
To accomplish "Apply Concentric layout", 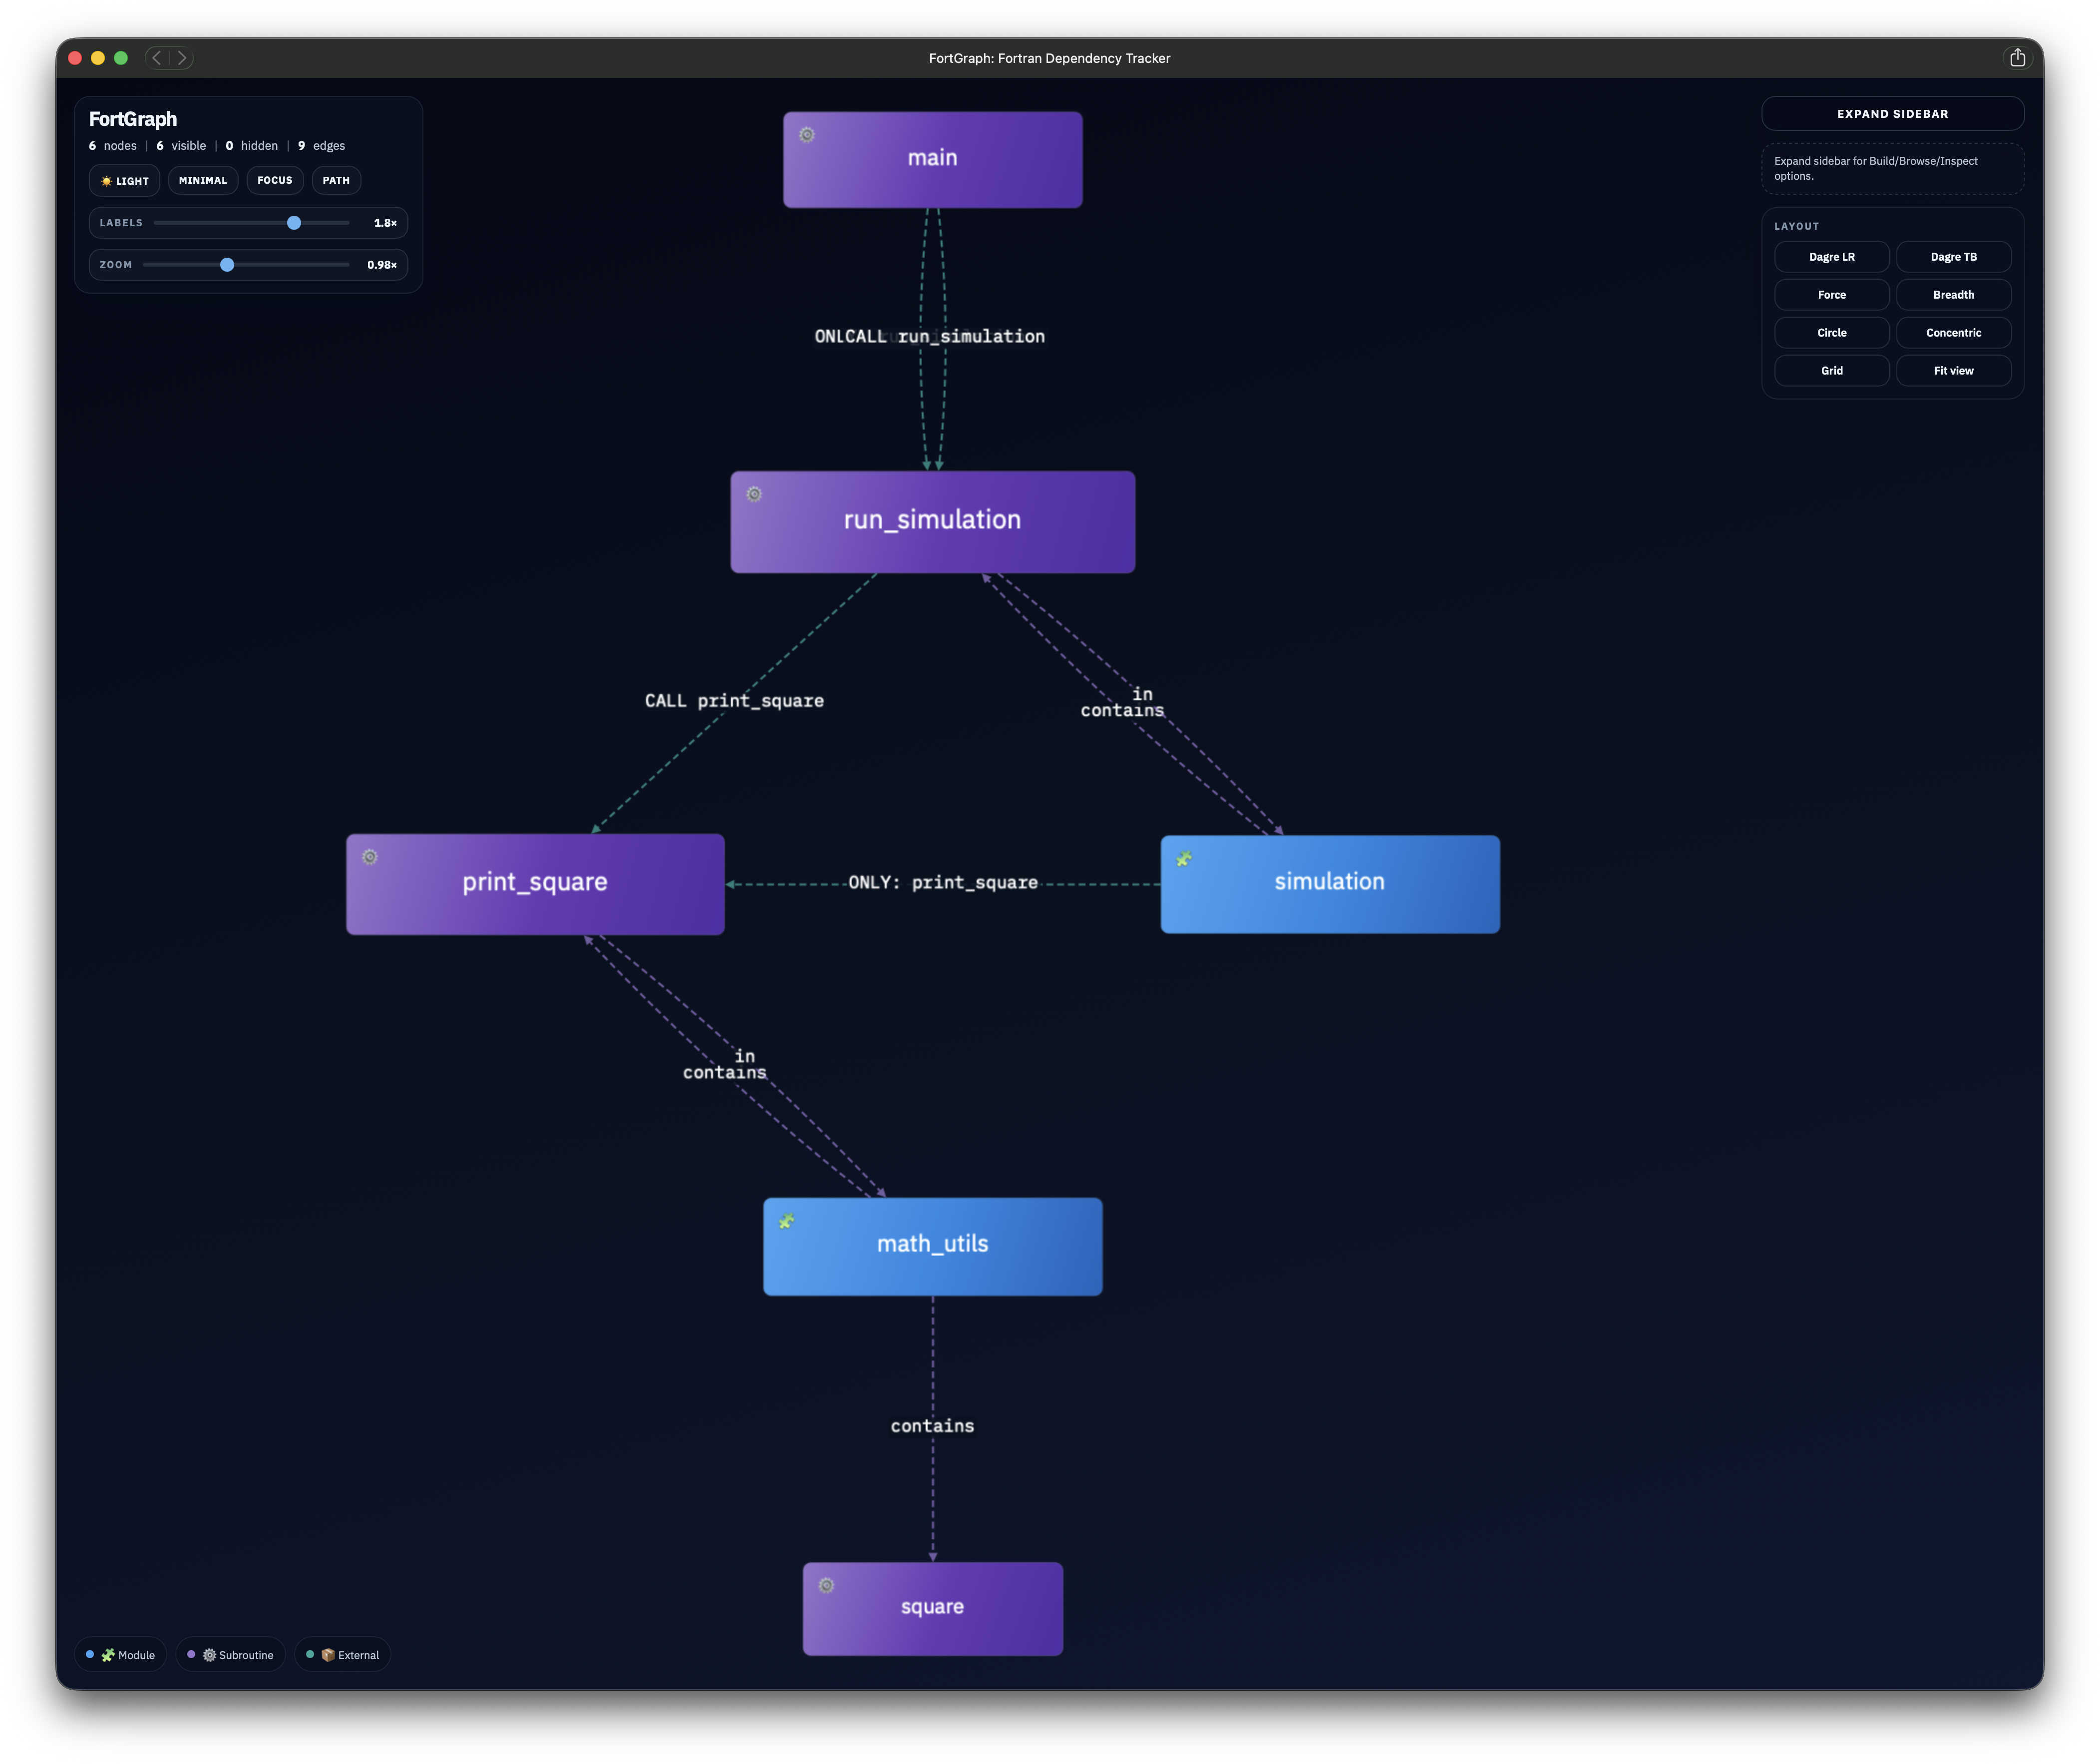I will click(x=1953, y=333).
